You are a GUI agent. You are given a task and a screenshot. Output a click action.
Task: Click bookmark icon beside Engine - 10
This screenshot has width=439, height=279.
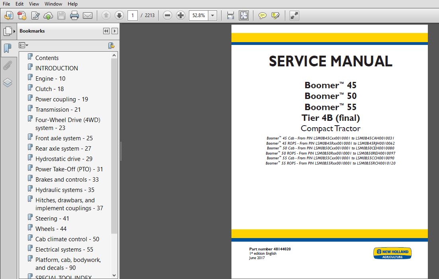coord(30,77)
